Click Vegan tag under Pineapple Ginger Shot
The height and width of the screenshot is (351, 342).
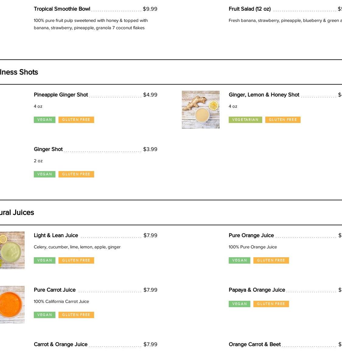(x=44, y=120)
